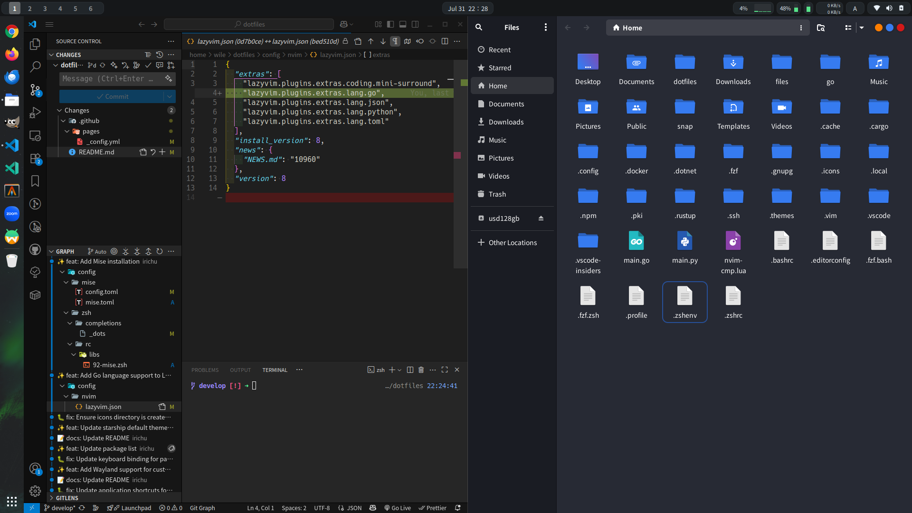This screenshot has width=912, height=513.
Task: Switch to the OUTPUT panel tab
Action: 240,370
